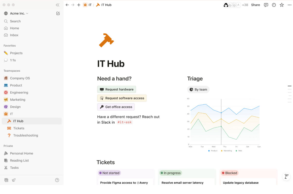This screenshot has width=293, height=194.
Task: Show the +38 additional viewers
Action: pos(245,5)
